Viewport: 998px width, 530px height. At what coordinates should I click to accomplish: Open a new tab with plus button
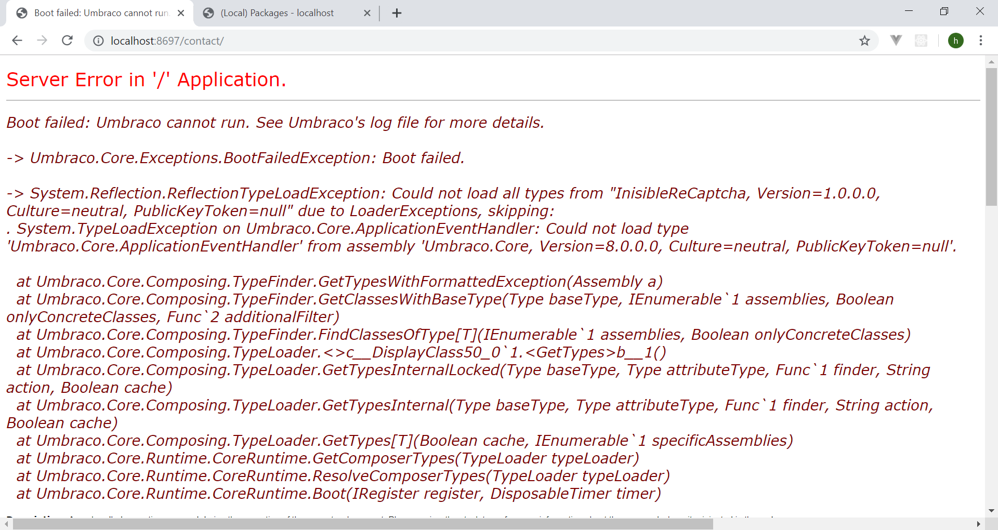click(397, 13)
